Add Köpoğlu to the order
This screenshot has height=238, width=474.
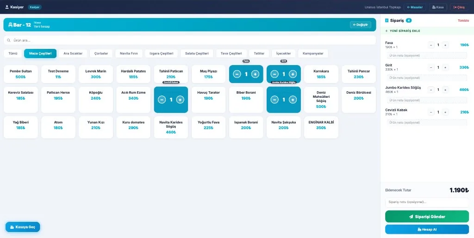(x=96, y=100)
